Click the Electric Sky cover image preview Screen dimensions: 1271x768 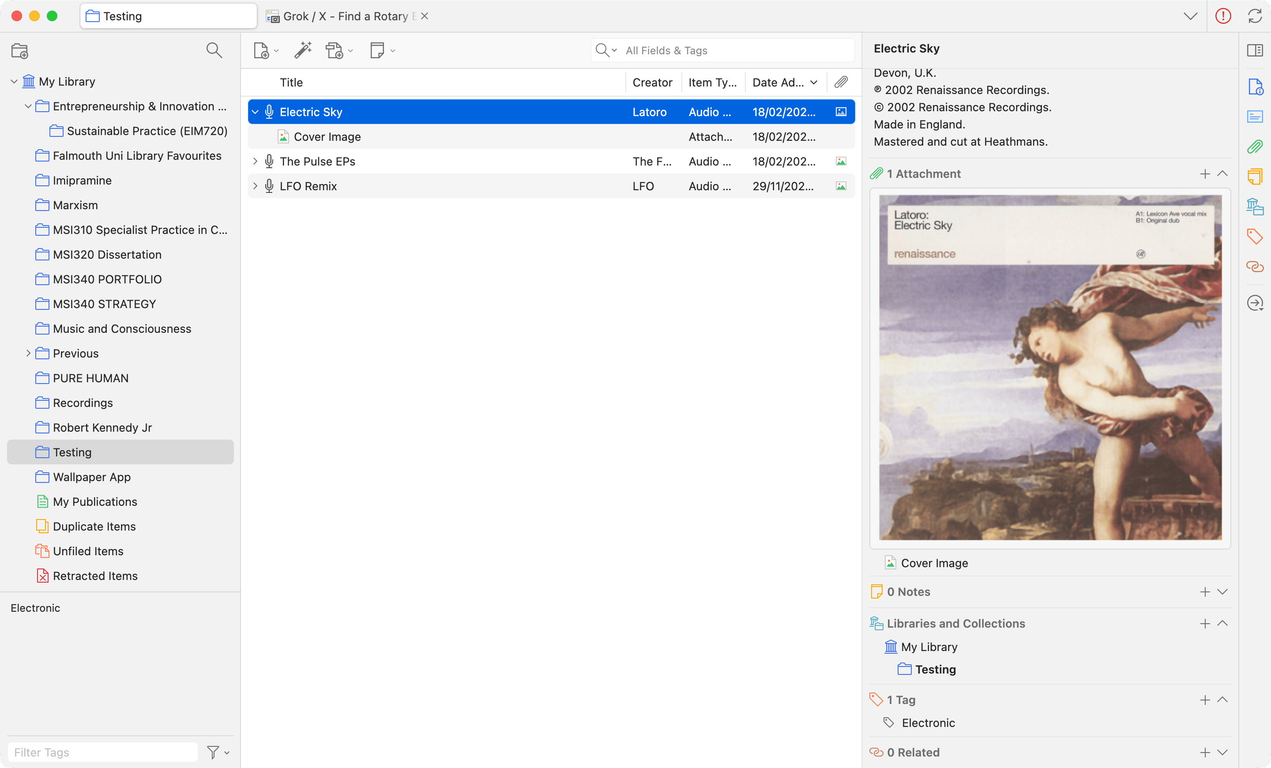coord(1050,367)
